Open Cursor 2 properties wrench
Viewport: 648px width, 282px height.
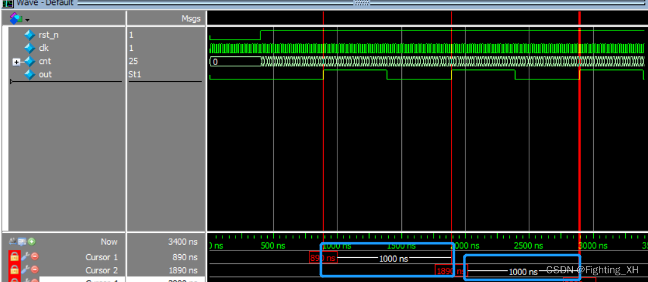pos(25,270)
